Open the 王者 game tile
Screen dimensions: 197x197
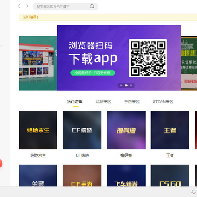point(170,130)
